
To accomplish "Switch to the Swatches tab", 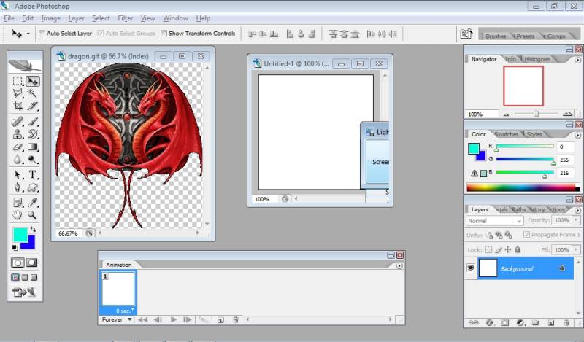I will 507,134.
